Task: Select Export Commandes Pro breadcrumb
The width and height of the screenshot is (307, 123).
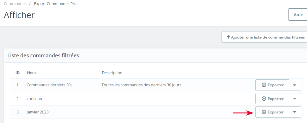Action: pyautogui.click(x=55, y=4)
